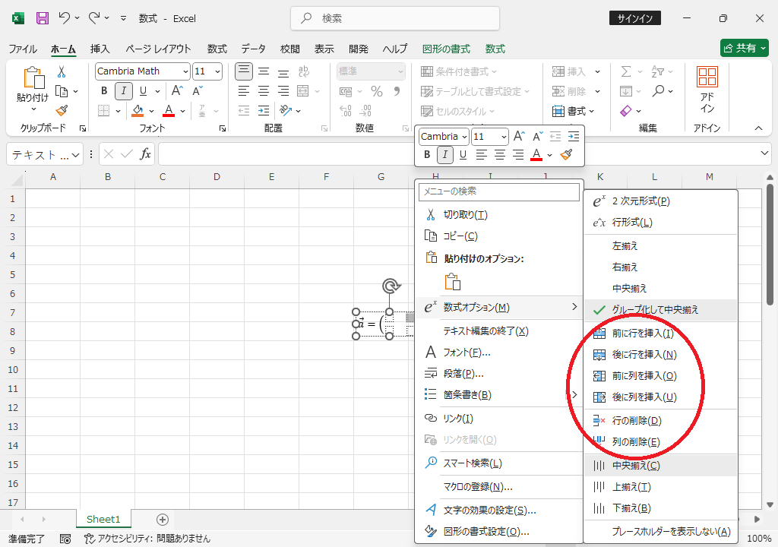
Task: Toggle Italic in the mini toolbar
Action: (x=445, y=155)
